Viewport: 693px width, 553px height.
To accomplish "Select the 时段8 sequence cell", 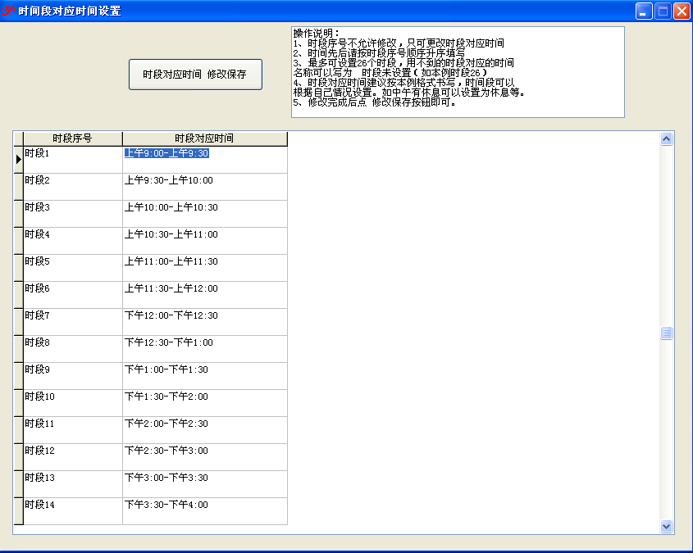I will pyautogui.click(x=72, y=349).
